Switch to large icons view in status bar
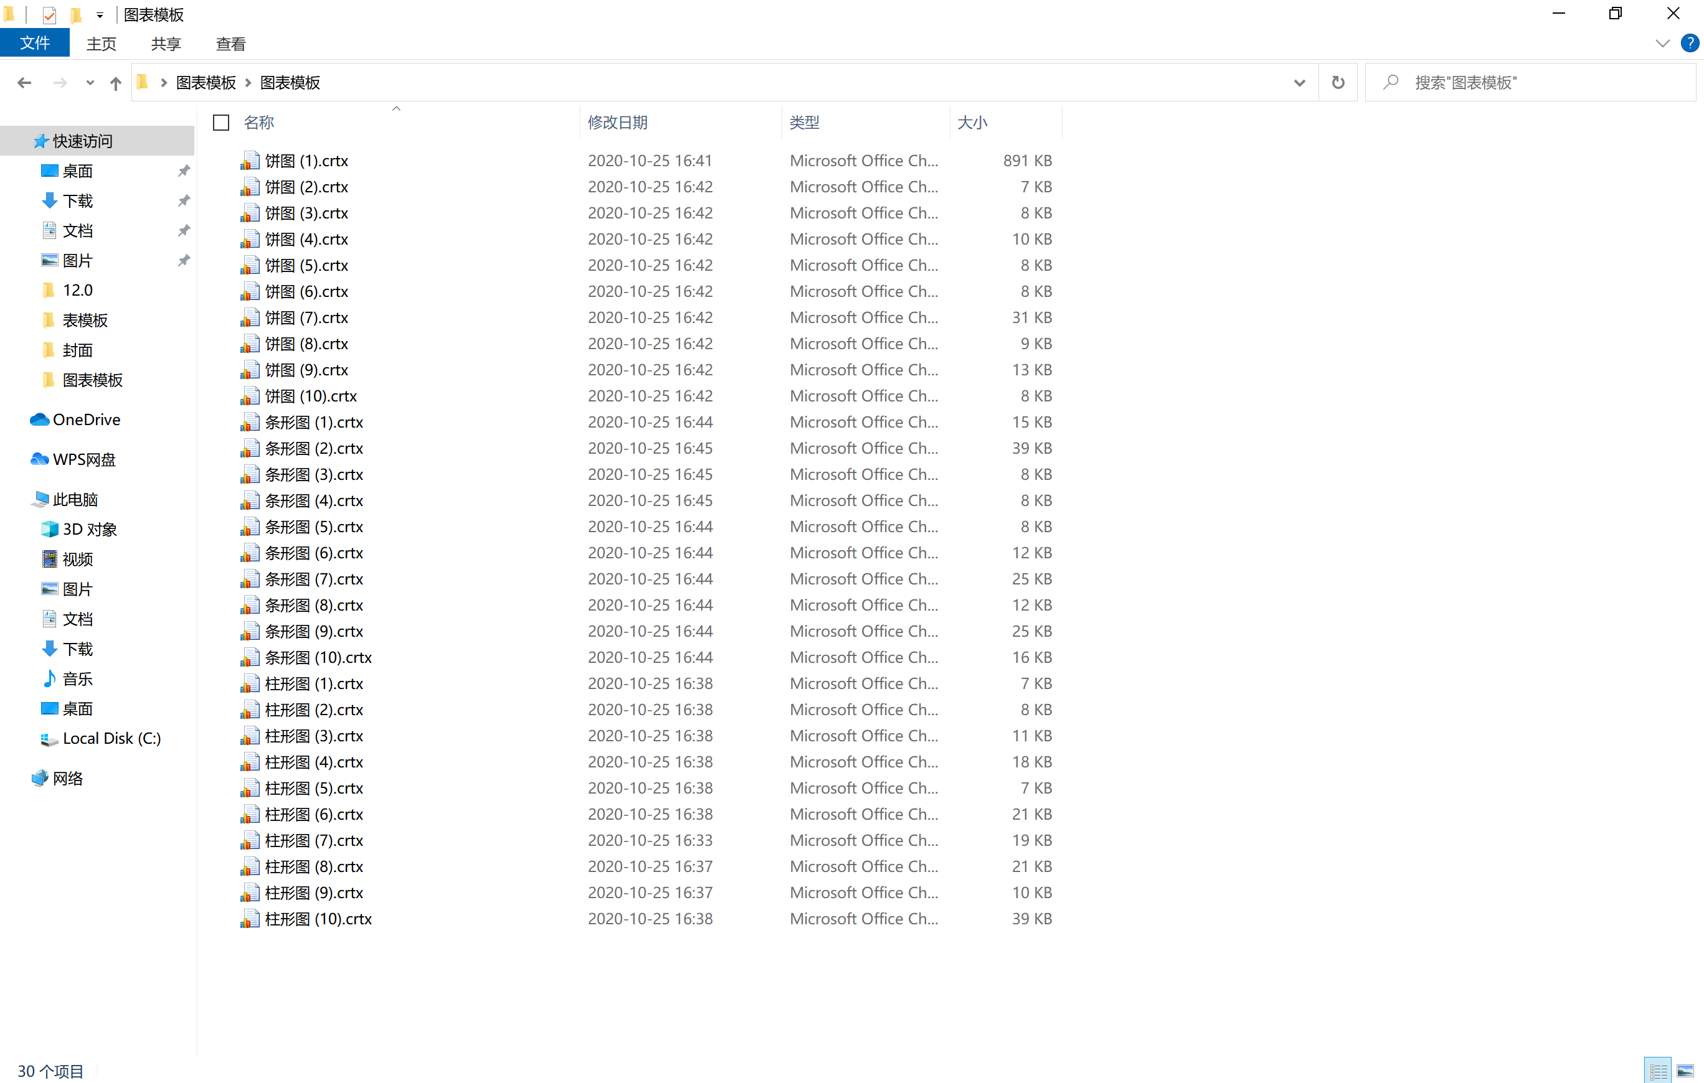Image resolution: width=1704 pixels, height=1083 pixels. 1685,1071
